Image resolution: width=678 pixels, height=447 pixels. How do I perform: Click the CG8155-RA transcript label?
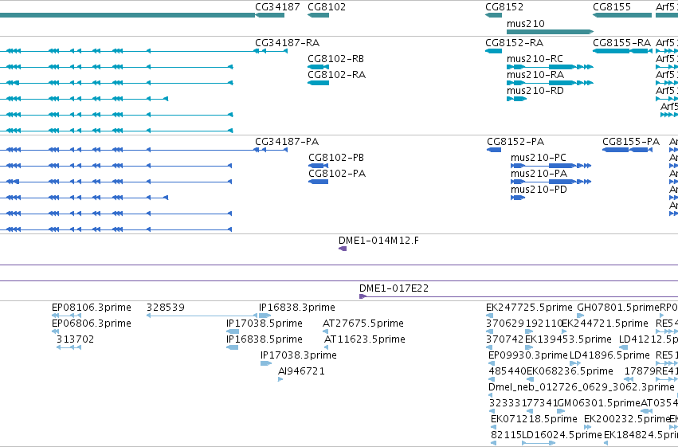(621, 43)
